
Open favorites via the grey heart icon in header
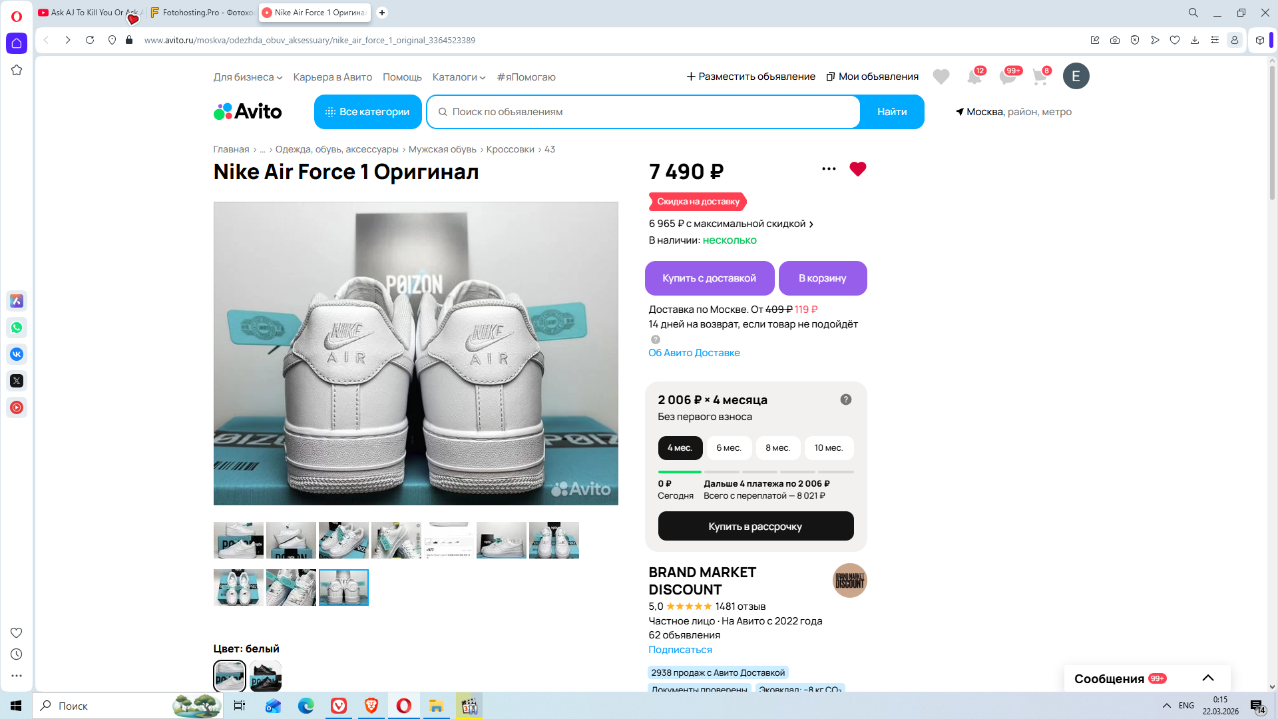(x=941, y=77)
